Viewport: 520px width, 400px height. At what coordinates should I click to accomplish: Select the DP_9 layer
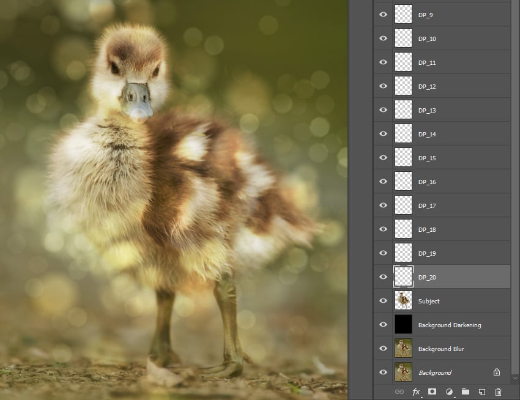coord(453,15)
